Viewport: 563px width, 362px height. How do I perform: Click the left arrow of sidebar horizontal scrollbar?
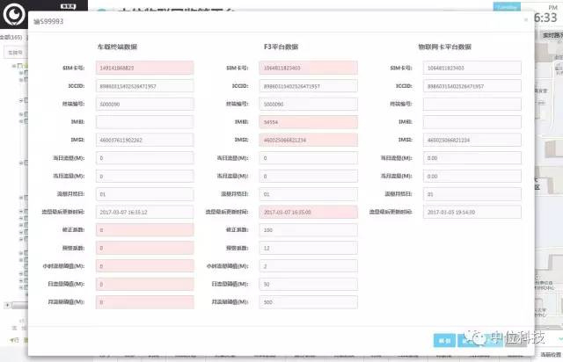[7, 305]
